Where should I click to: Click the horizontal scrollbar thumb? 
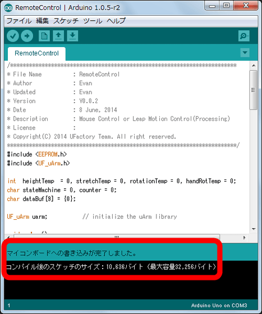[x=117, y=238]
